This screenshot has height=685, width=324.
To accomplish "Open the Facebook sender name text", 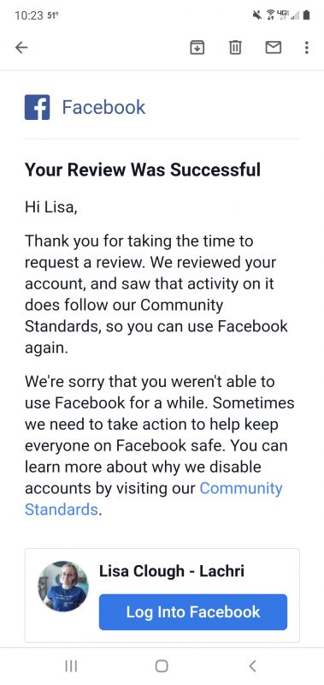I will click(103, 108).
